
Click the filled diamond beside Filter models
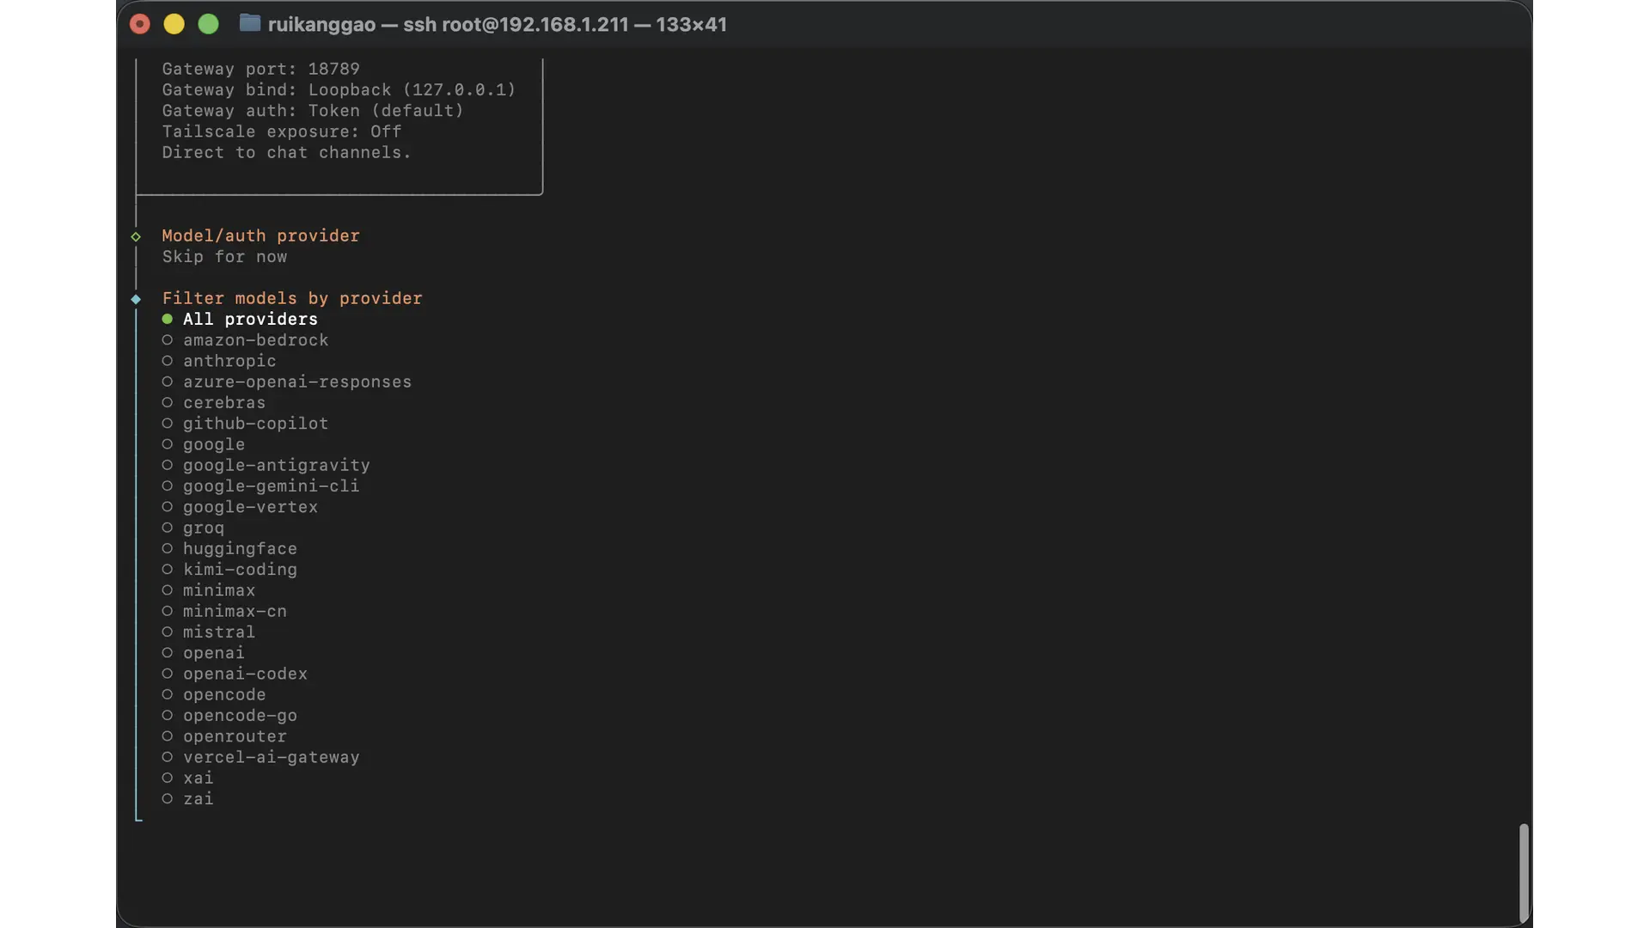[x=136, y=299]
